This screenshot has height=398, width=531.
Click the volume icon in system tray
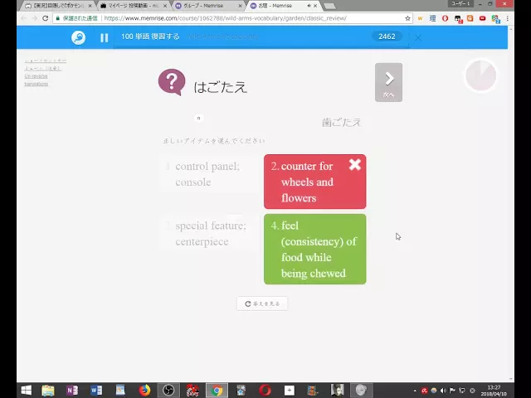click(x=443, y=391)
